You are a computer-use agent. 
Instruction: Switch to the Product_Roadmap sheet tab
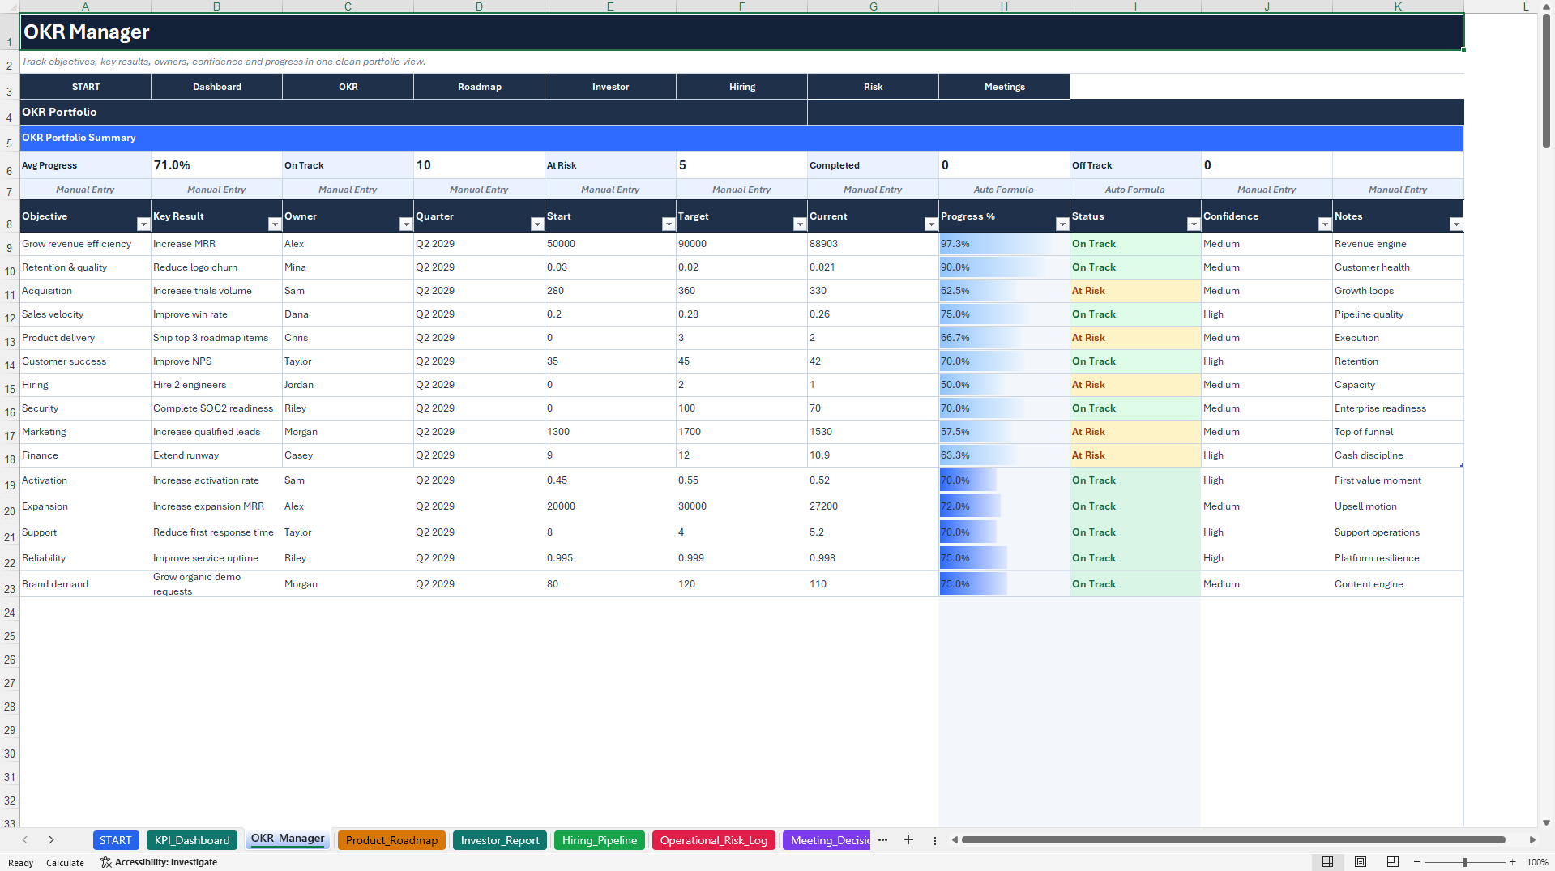(x=391, y=840)
